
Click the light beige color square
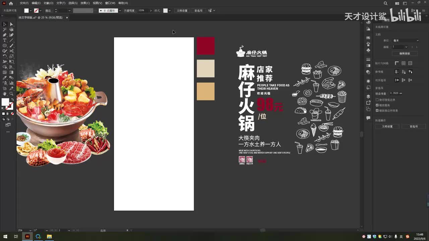[x=205, y=69]
